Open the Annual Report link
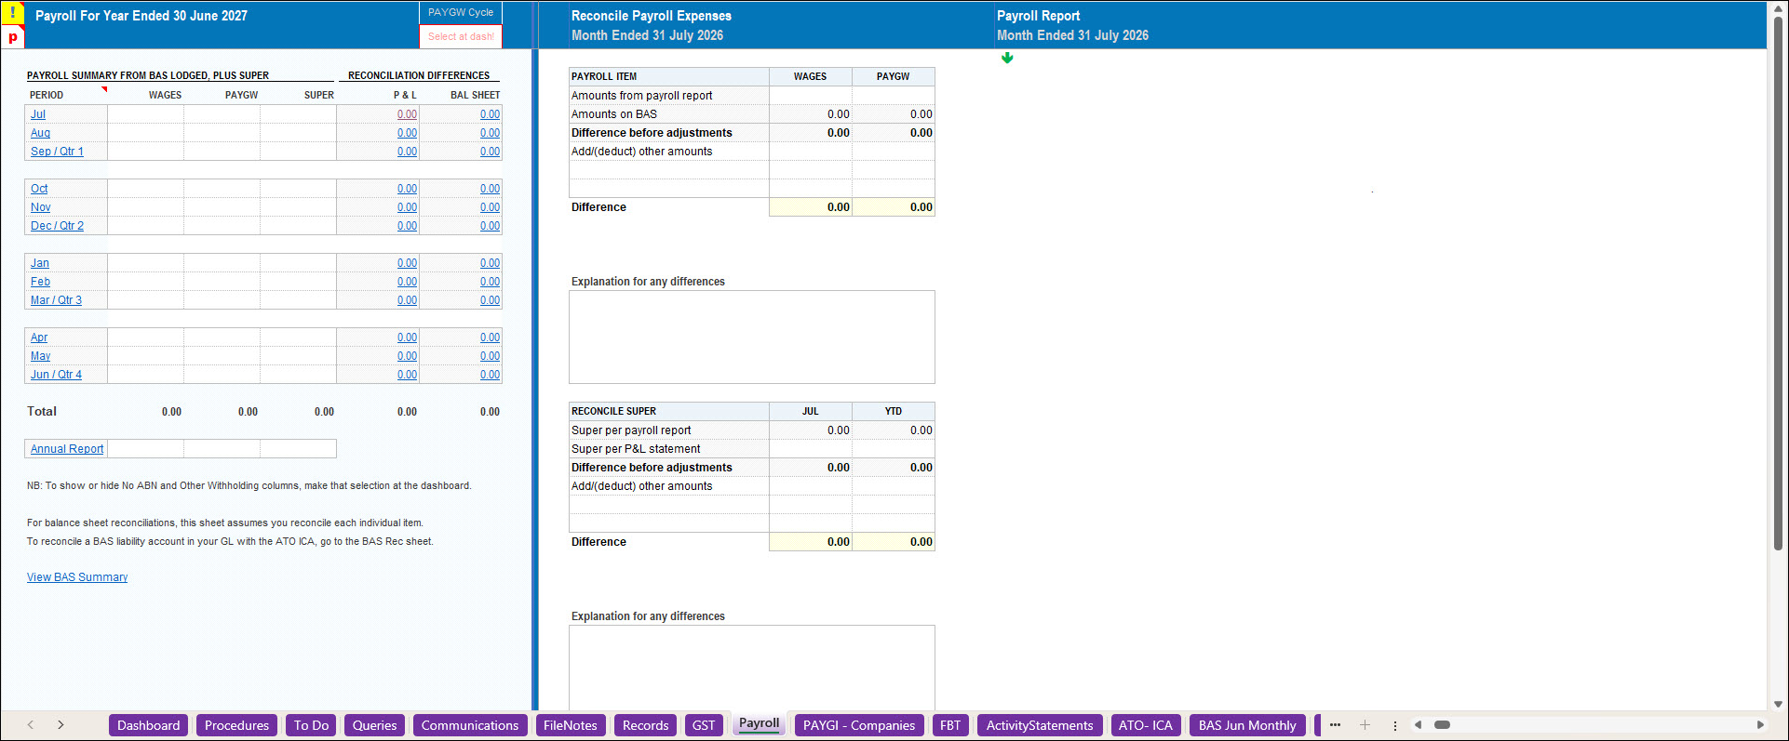 tap(67, 449)
